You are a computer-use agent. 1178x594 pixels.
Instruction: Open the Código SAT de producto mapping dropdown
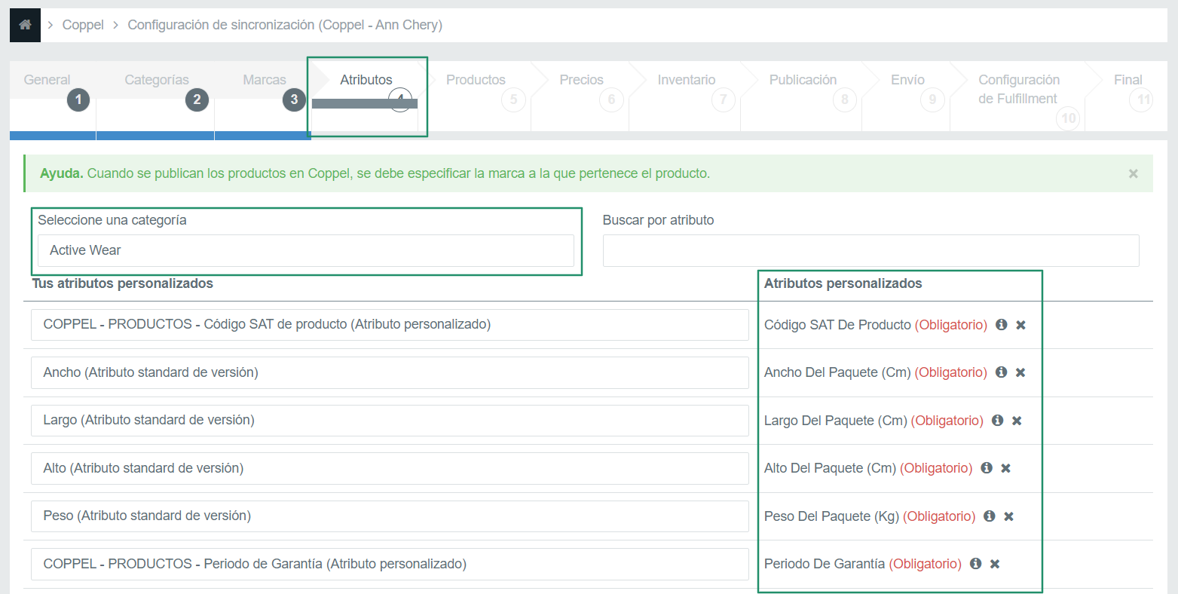point(390,325)
